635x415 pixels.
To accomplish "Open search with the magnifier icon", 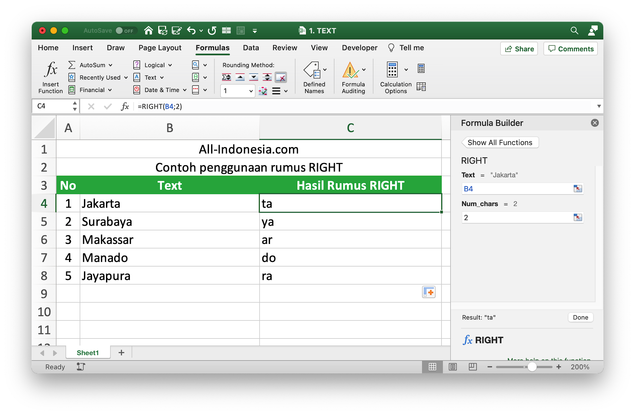I will click(574, 30).
